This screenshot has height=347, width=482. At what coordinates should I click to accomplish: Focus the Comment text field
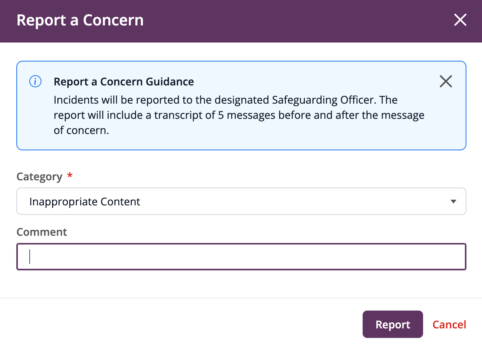click(241, 257)
